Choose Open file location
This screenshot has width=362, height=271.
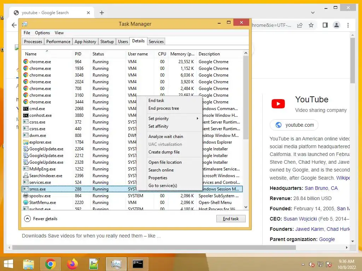point(165,162)
